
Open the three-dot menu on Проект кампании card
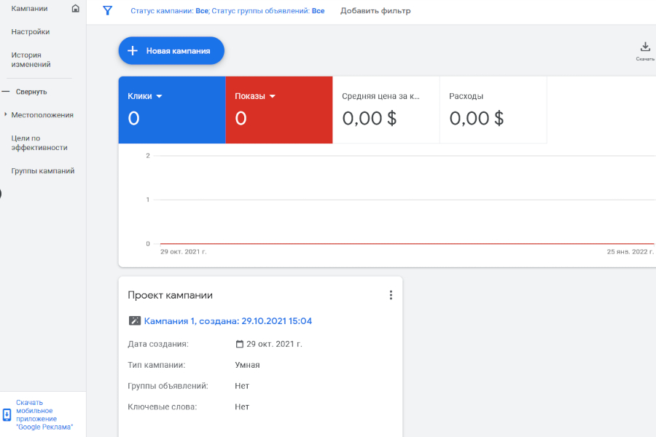pos(391,295)
